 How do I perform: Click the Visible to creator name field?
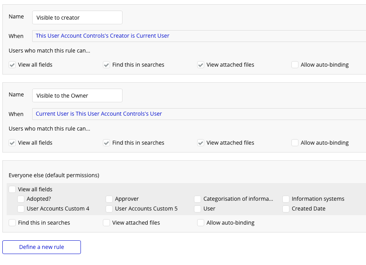click(x=77, y=18)
